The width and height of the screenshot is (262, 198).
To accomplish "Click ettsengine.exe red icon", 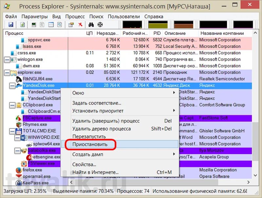I will pos(29,157).
